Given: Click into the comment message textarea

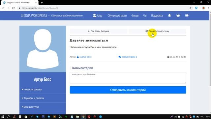Looking at the screenshot, I should [128, 78].
